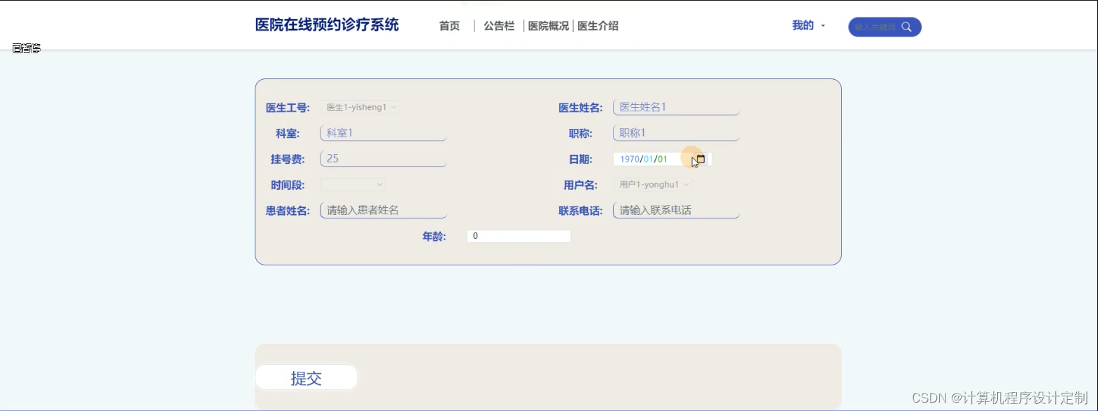Click the 挂号费 label
Image resolution: width=1098 pixels, height=411 pixels.
click(x=288, y=160)
